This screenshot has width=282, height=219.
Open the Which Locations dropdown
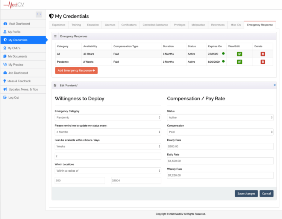click(x=108, y=171)
